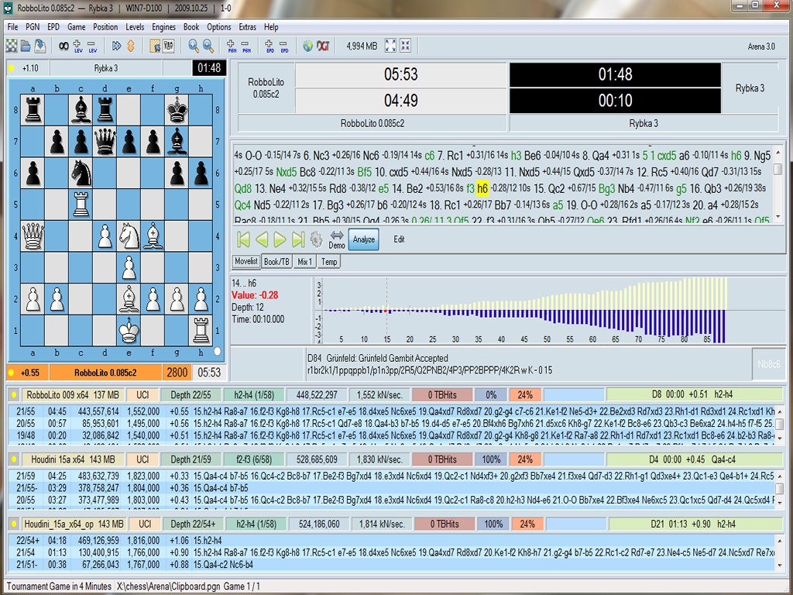Click the plus EPD toolbar icon
793x595 pixels.
[269, 46]
